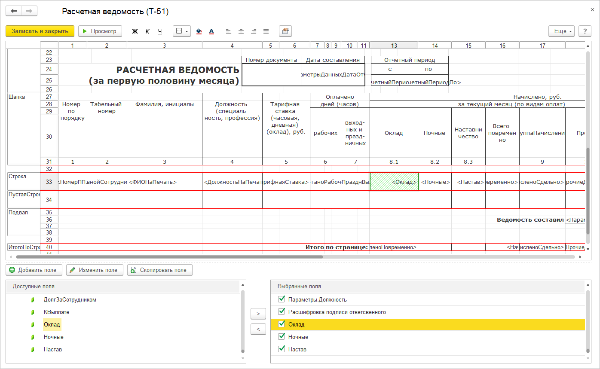The height and width of the screenshot is (369, 600).
Task: Toggle the Параметры.Должность checkbox
Action: [282, 299]
